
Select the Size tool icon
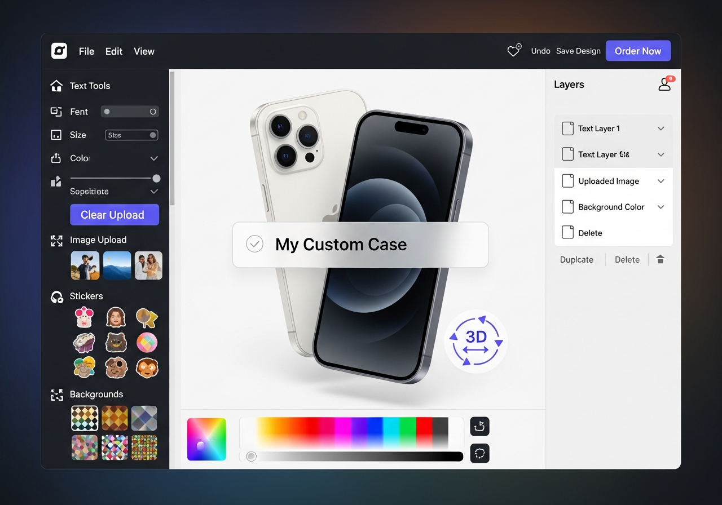pos(56,135)
